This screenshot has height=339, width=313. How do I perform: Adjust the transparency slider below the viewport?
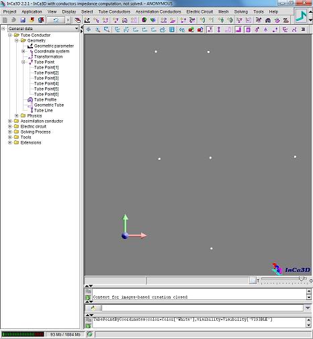coord(302,279)
